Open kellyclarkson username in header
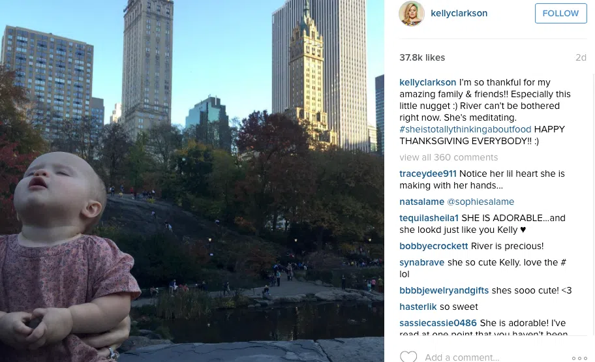This screenshot has width=595, height=362. 459,13
